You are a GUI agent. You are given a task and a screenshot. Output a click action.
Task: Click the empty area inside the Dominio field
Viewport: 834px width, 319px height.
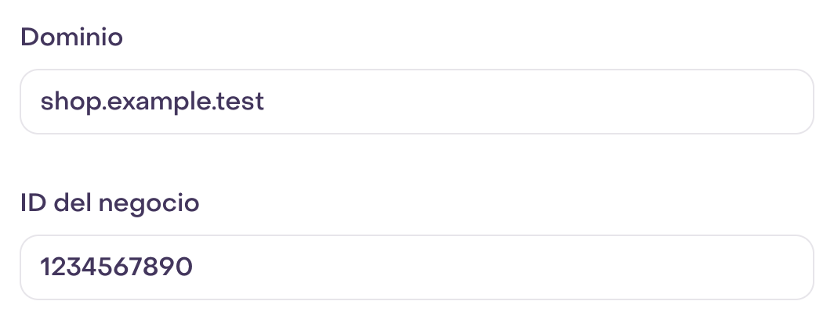coord(532,102)
